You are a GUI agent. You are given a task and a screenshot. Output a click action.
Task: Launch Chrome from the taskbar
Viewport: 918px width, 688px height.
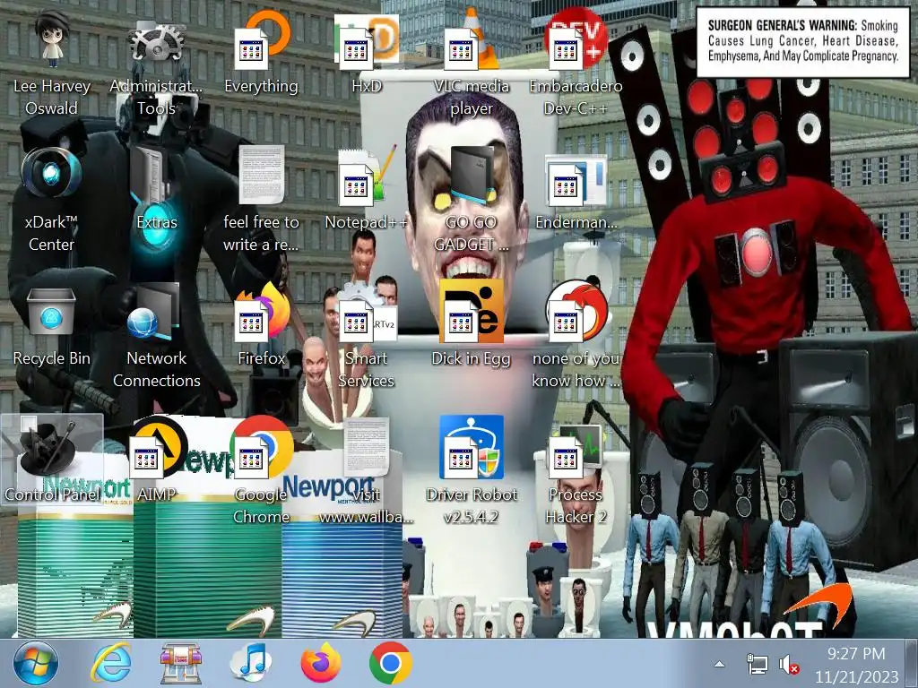(391, 664)
